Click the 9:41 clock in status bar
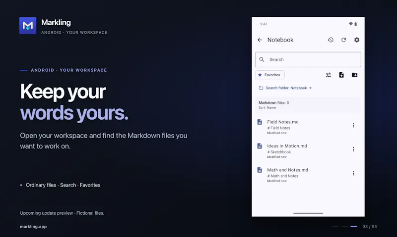Image resolution: width=397 pixels, height=237 pixels. pos(264,24)
